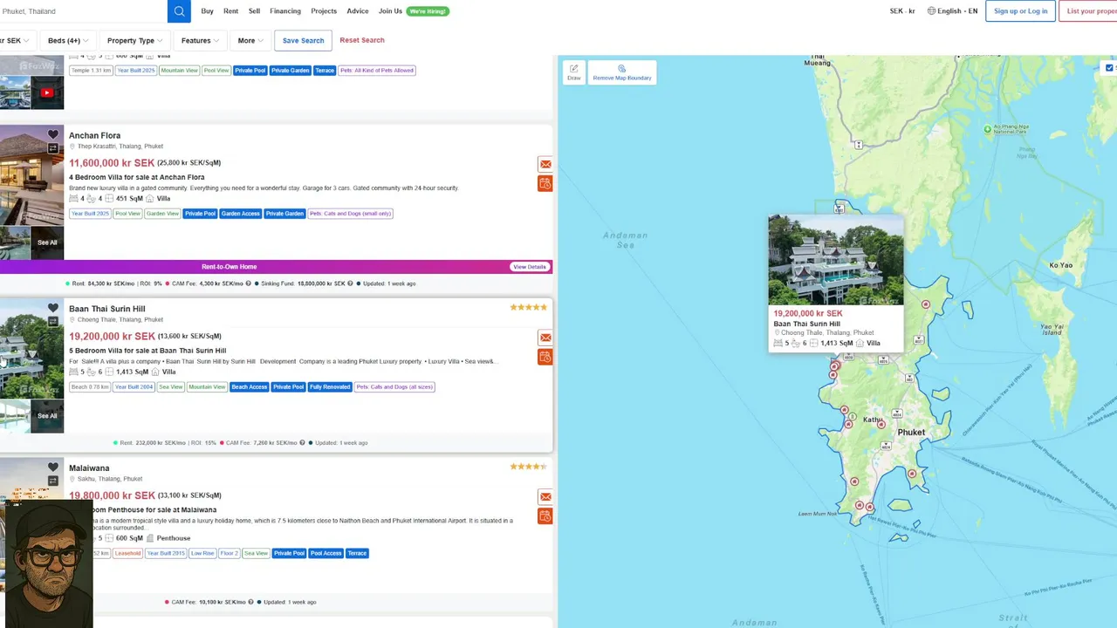
Task: Toggle the checkbox at map top-right corner
Action: click(x=1110, y=68)
